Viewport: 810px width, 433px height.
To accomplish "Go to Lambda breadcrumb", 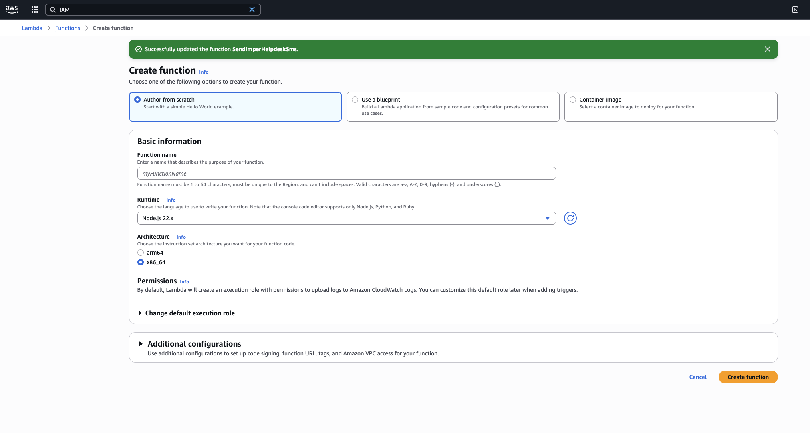I will click(x=32, y=28).
